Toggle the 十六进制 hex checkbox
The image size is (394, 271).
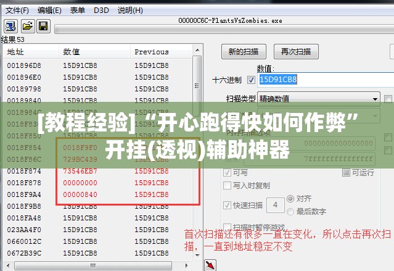pos(251,80)
